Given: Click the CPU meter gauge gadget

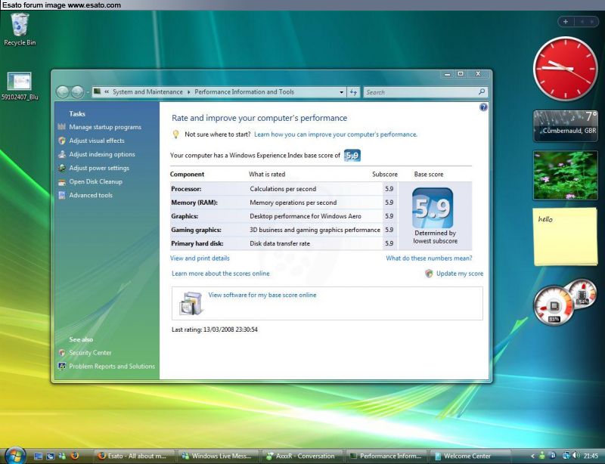Looking at the screenshot, I should click(554, 305).
